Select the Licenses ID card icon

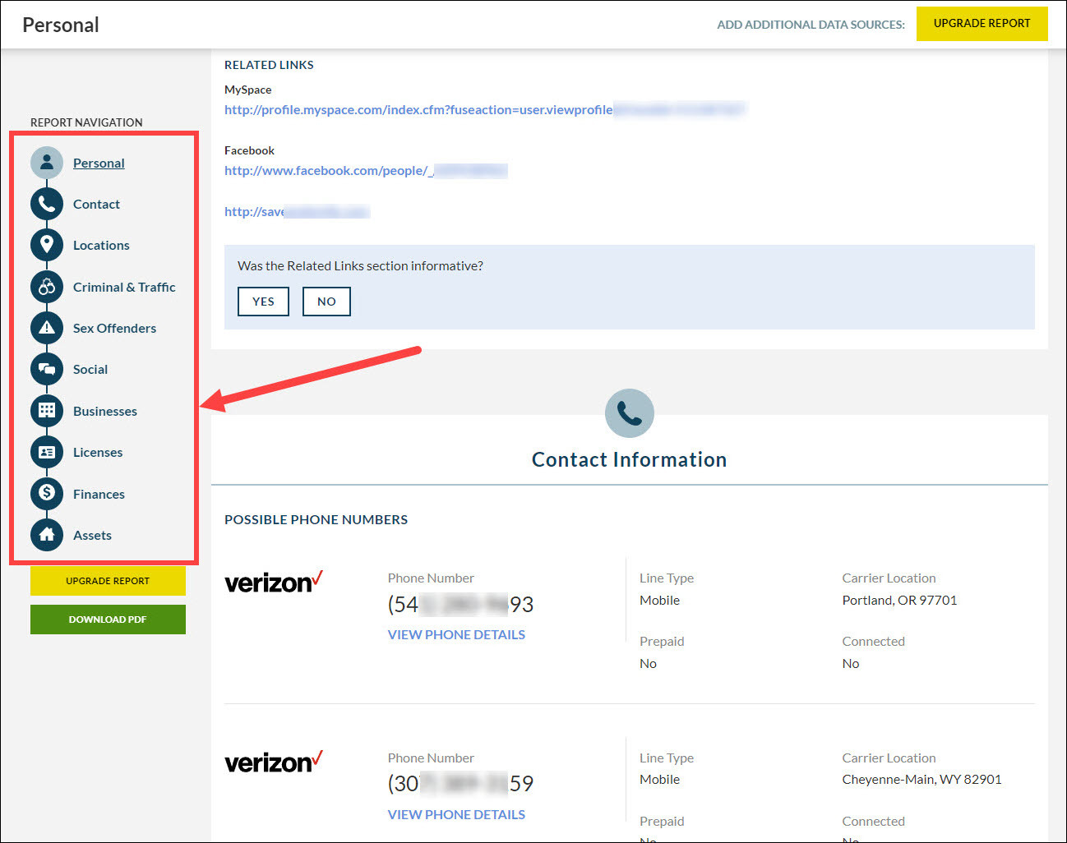pyautogui.click(x=47, y=452)
